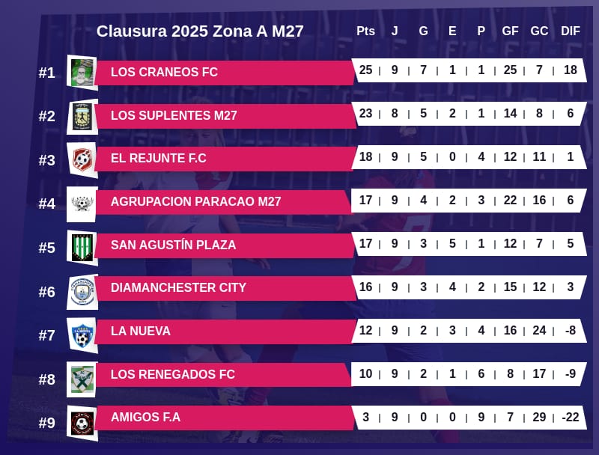Click La Nueva goal difference -8
This screenshot has height=455, width=599.
click(x=571, y=331)
